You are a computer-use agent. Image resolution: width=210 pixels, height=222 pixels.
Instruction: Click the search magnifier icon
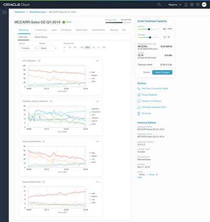click(x=159, y=5)
